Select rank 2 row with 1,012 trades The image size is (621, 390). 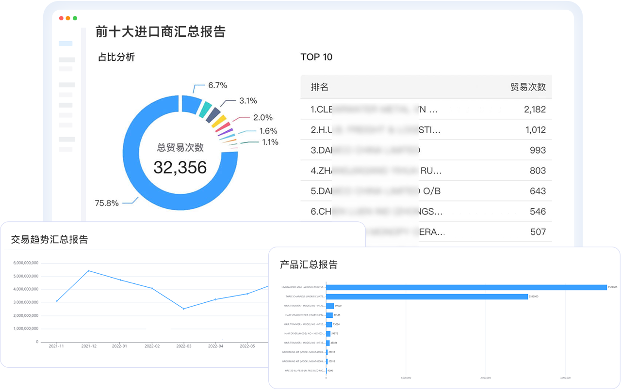pyautogui.click(x=426, y=130)
